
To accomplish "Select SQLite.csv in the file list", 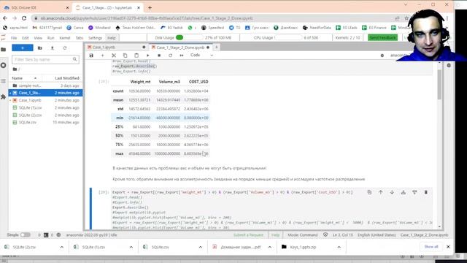I will coord(45,122).
